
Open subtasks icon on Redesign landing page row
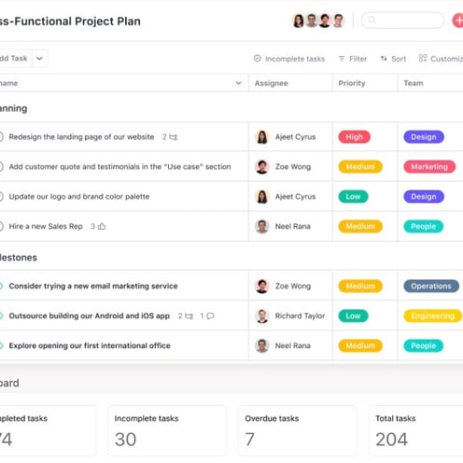point(174,137)
